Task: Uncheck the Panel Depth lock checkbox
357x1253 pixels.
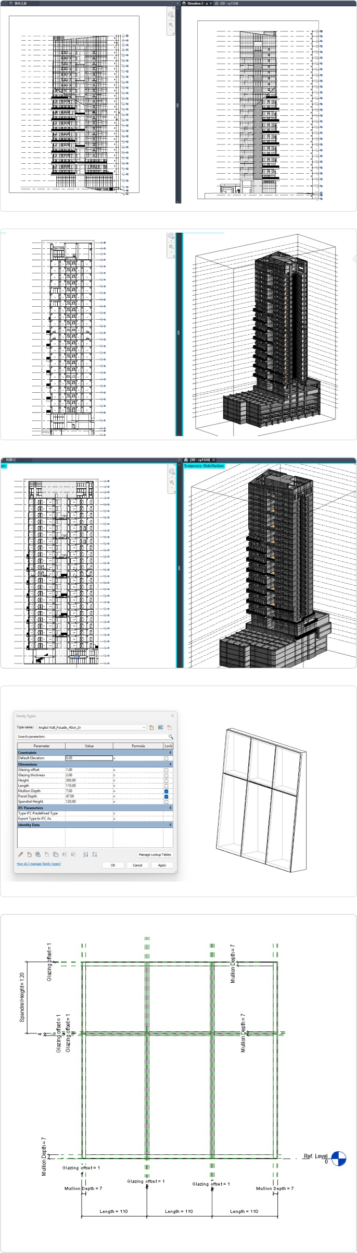Action: click(x=166, y=797)
